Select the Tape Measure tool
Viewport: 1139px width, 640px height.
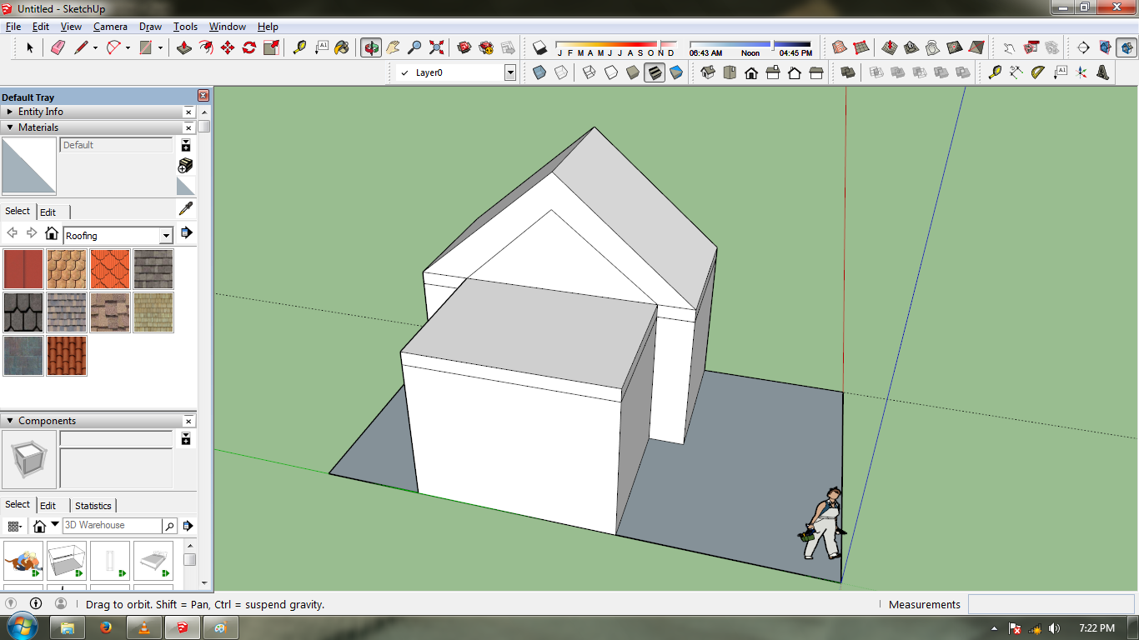click(x=299, y=48)
